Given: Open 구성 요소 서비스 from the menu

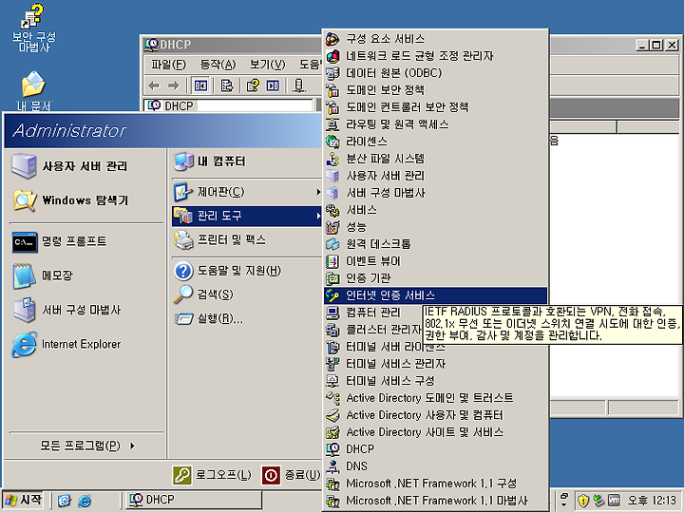Looking at the screenshot, I should 435,39.
